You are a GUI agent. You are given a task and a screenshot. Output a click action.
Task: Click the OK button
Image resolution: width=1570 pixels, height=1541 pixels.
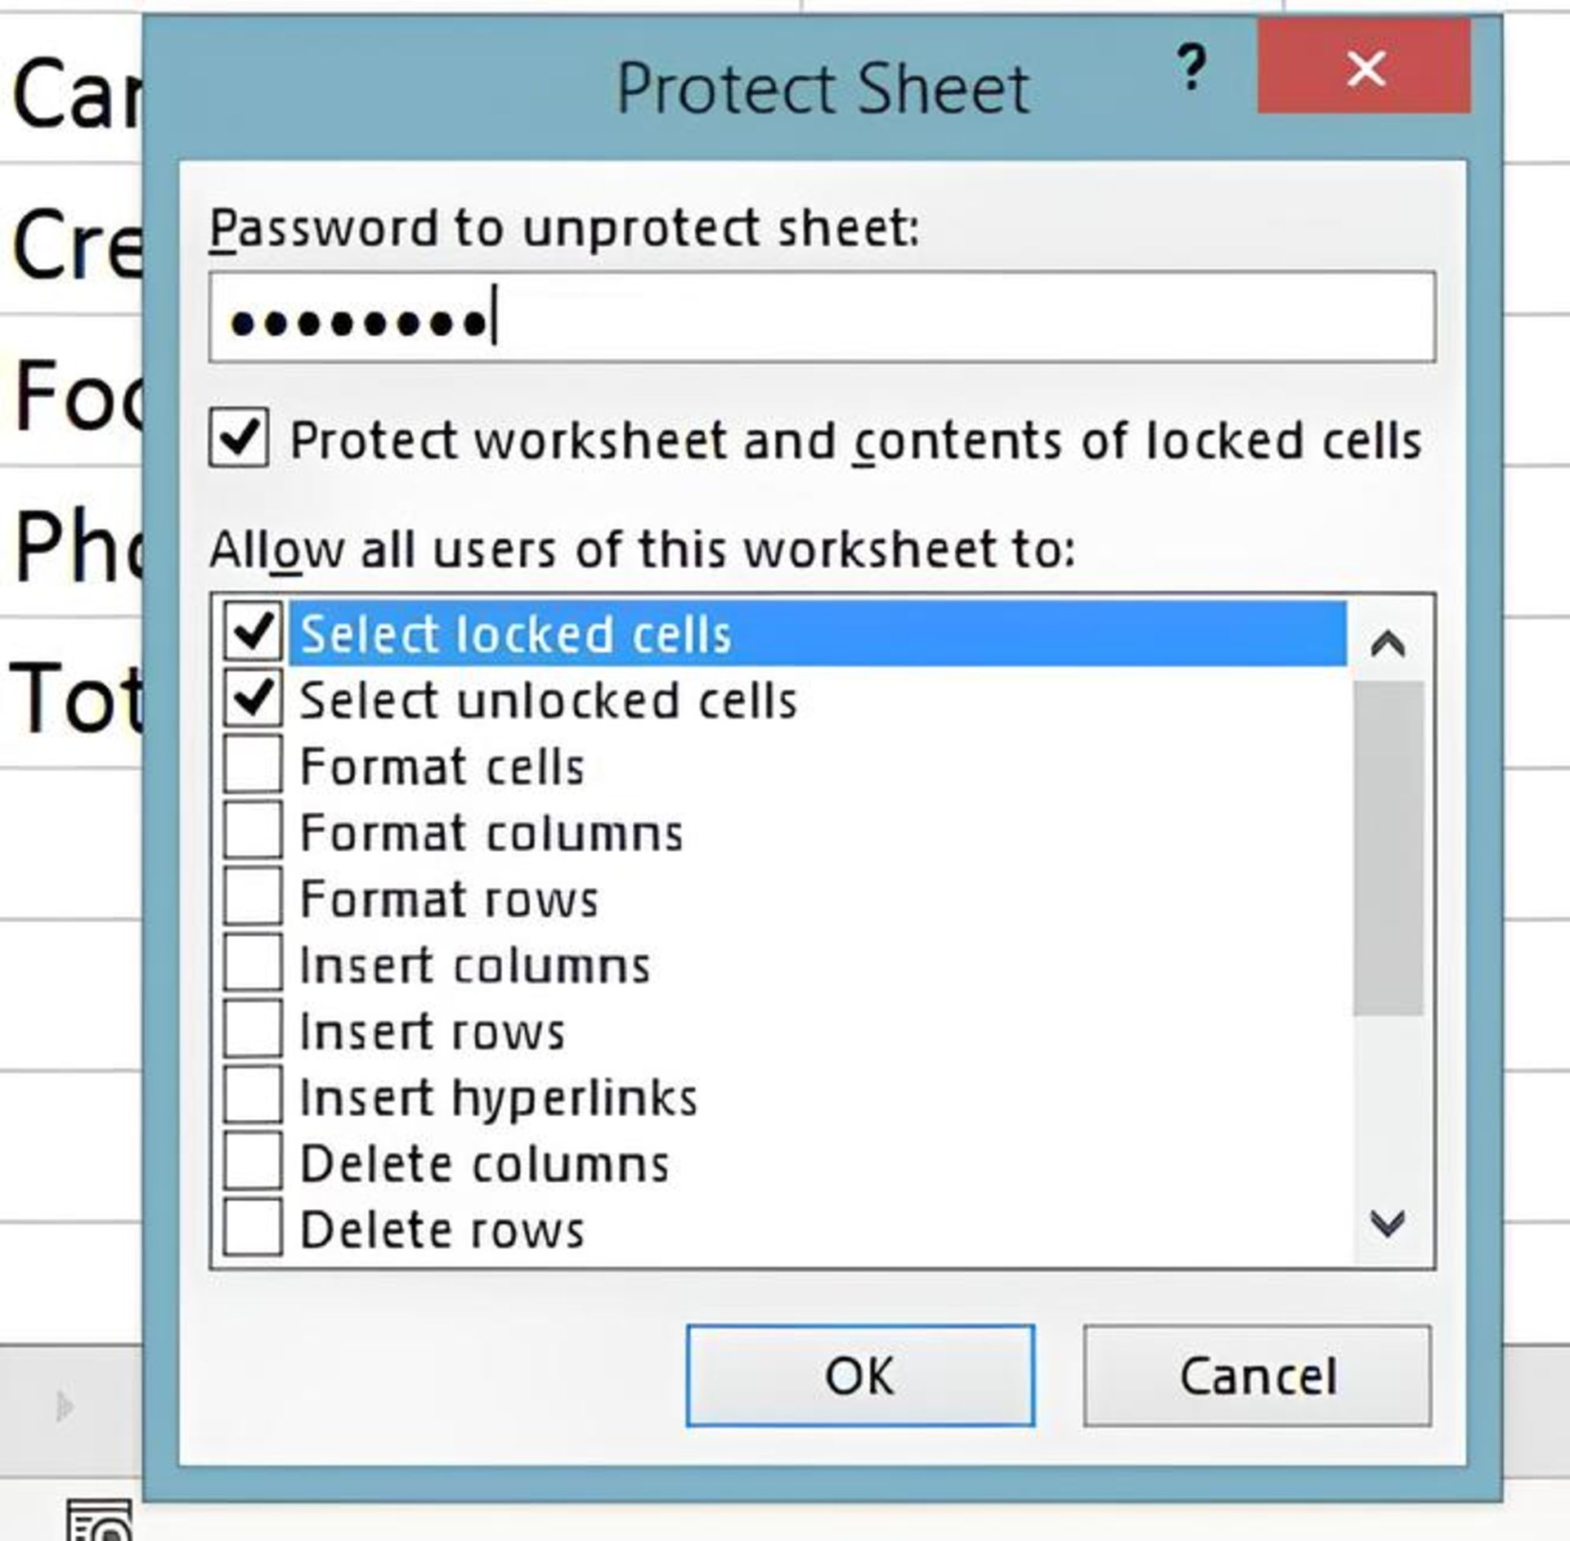pyautogui.click(x=860, y=1376)
